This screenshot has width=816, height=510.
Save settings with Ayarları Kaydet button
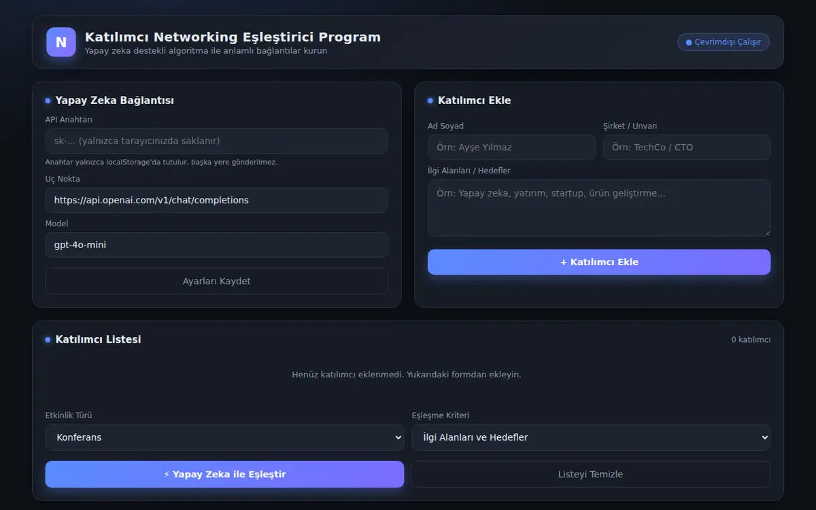click(x=217, y=281)
